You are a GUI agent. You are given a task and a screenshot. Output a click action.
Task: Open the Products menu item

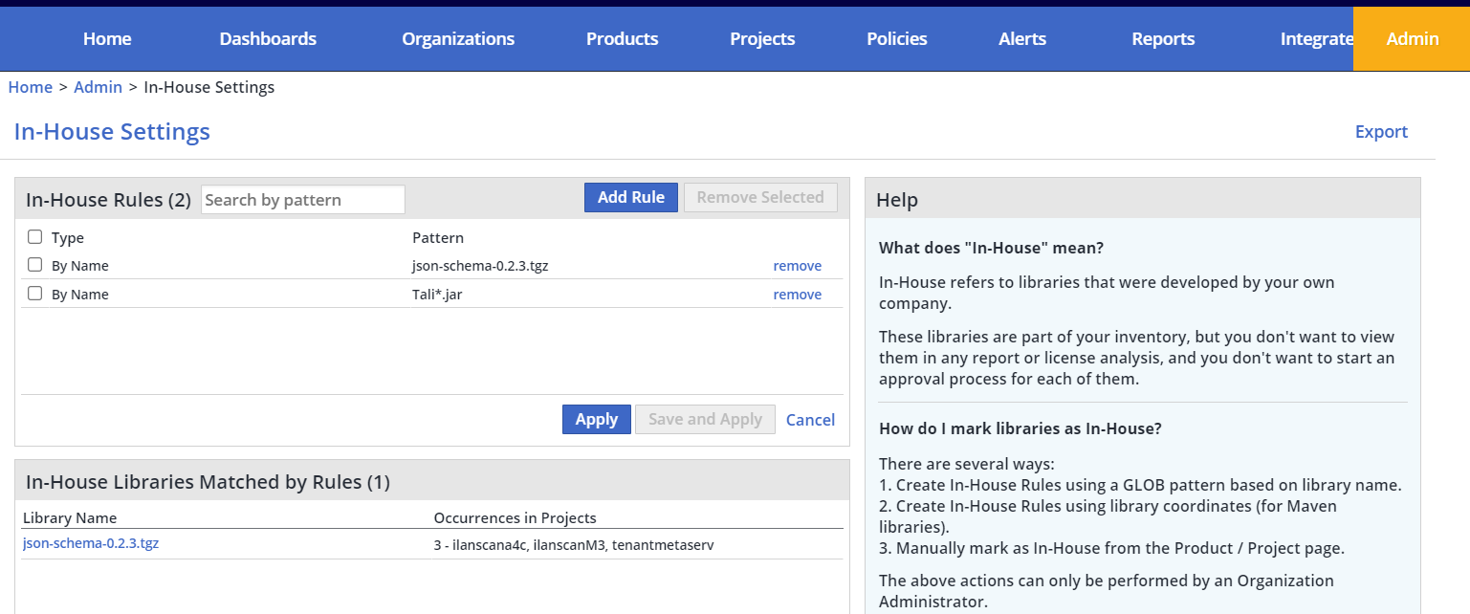click(622, 39)
